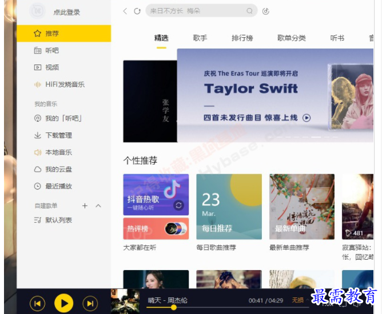
Task: Open the 每日推荐 card
Action: pyautogui.click(x=229, y=207)
